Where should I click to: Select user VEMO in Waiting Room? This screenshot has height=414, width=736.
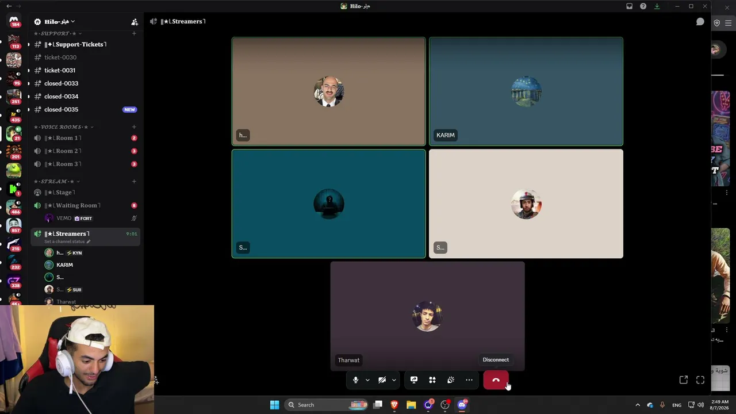(91, 218)
